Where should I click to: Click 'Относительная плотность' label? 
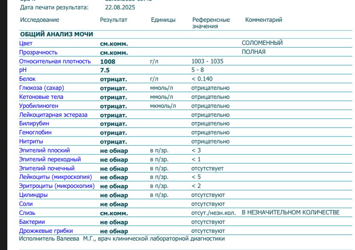tap(55, 61)
